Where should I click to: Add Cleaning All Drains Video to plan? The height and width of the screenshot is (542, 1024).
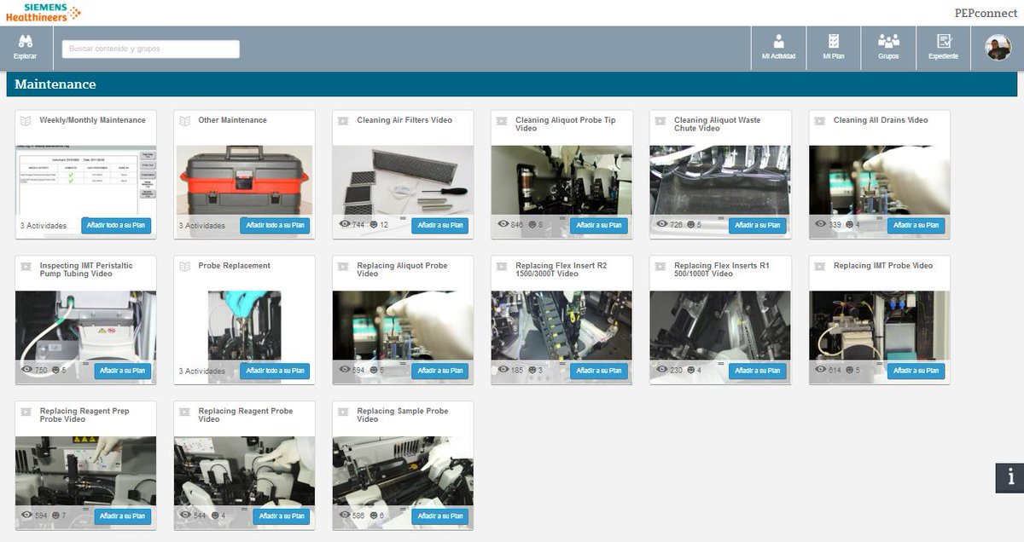coord(916,226)
